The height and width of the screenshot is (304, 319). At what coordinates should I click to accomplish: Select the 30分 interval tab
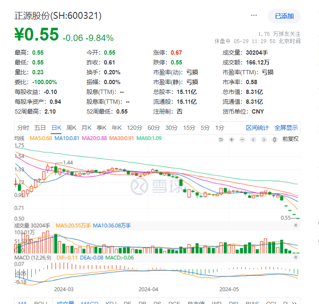click(171, 128)
